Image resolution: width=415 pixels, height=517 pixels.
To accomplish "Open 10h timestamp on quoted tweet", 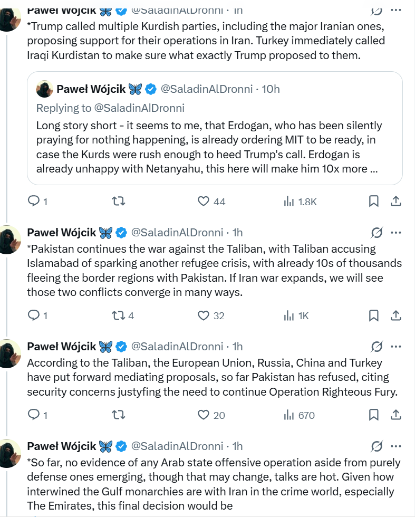I will click(271, 89).
